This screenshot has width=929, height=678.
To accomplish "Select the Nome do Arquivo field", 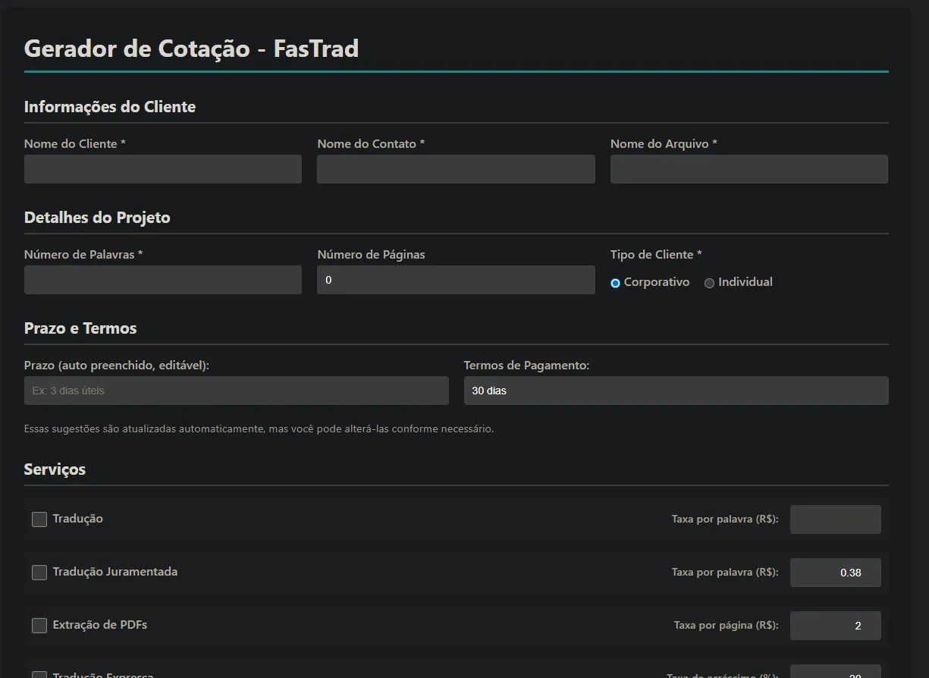I will click(x=749, y=169).
